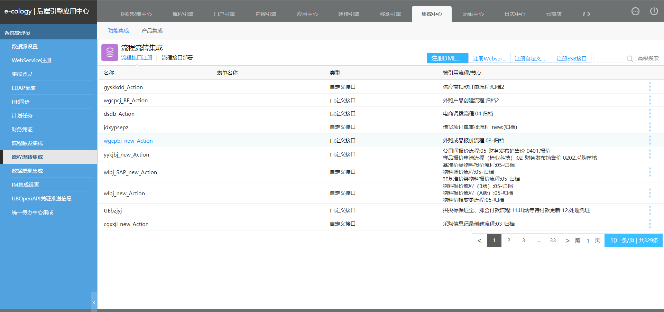Screen dimensions: 664x312
Task: Click the page number jump field
Action: [x=588, y=241]
